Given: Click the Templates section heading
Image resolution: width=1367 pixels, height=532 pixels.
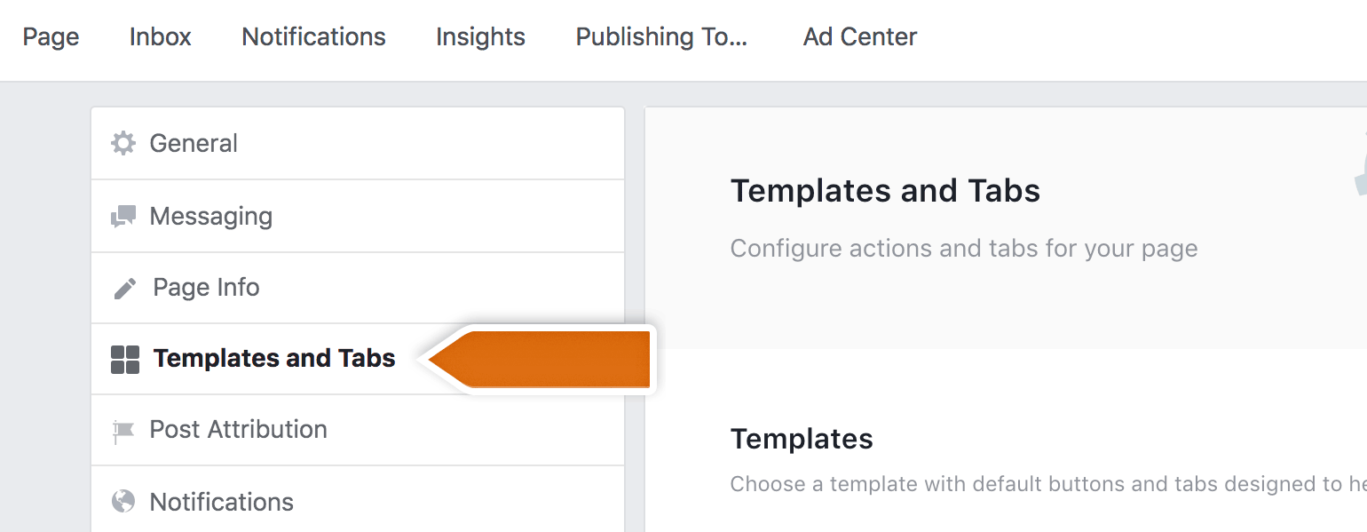Looking at the screenshot, I should (801, 438).
